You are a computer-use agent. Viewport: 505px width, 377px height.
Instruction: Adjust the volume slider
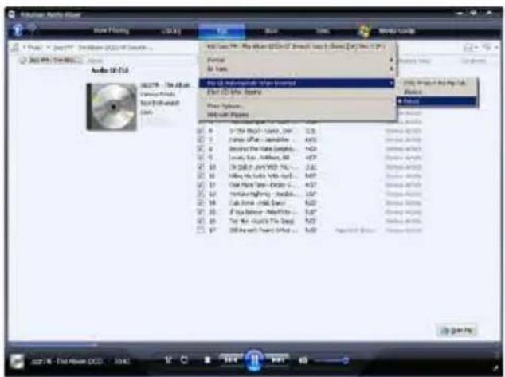point(331,360)
